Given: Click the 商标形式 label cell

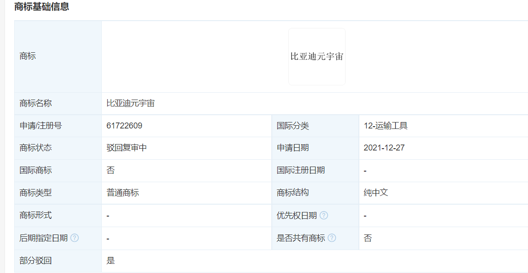Looking at the screenshot, I should [58, 216].
